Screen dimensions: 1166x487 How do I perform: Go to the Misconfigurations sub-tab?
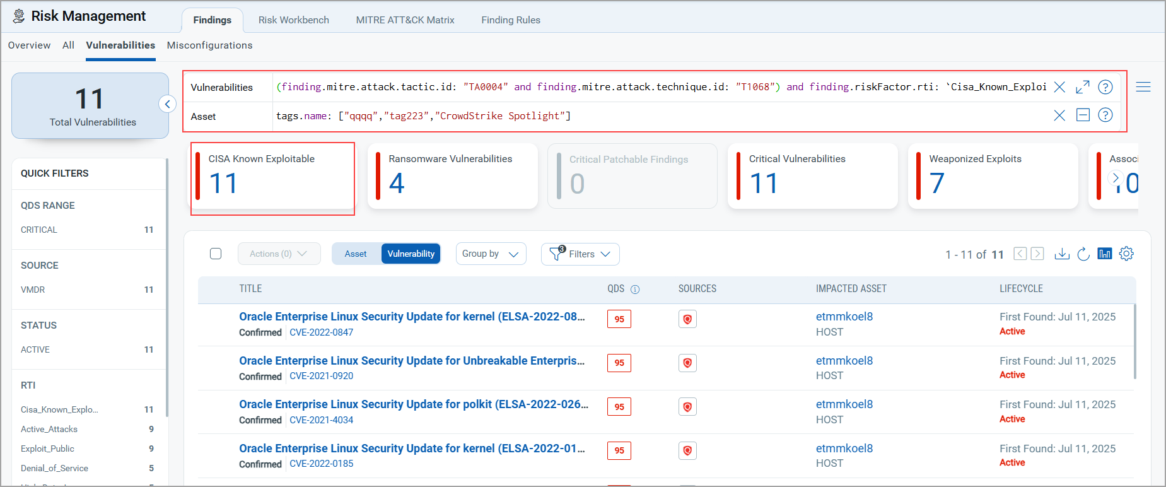click(x=209, y=45)
